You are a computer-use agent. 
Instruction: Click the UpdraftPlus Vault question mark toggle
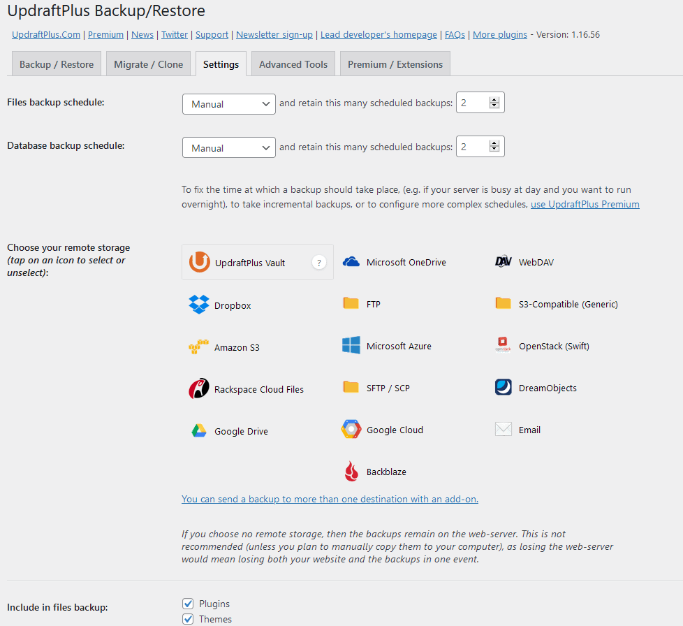pyautogui.click(x=319, y=262)
